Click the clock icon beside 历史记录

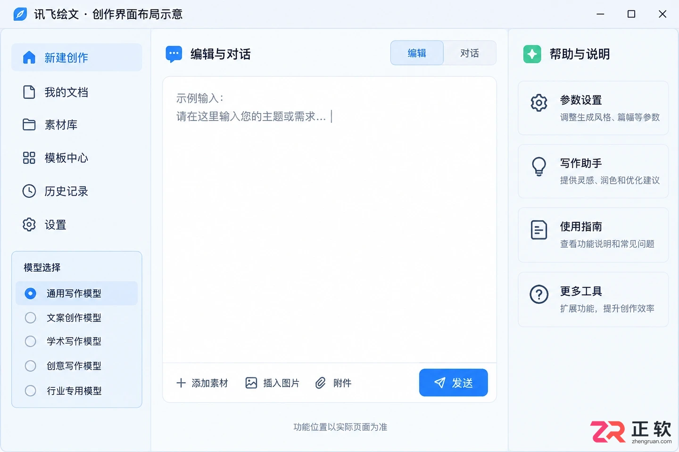click(x=29, y=191)
